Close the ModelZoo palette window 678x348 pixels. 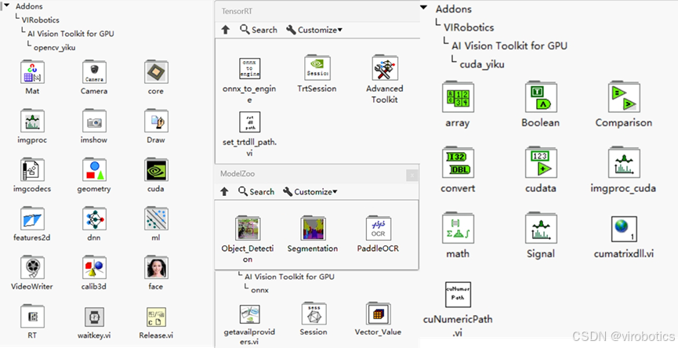click(x=412, y=175)
